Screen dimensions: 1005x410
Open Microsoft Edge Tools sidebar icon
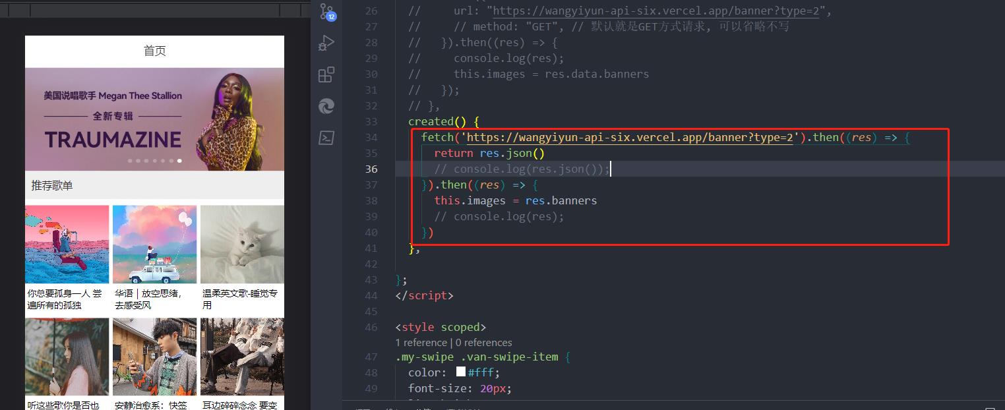(326, 106)
